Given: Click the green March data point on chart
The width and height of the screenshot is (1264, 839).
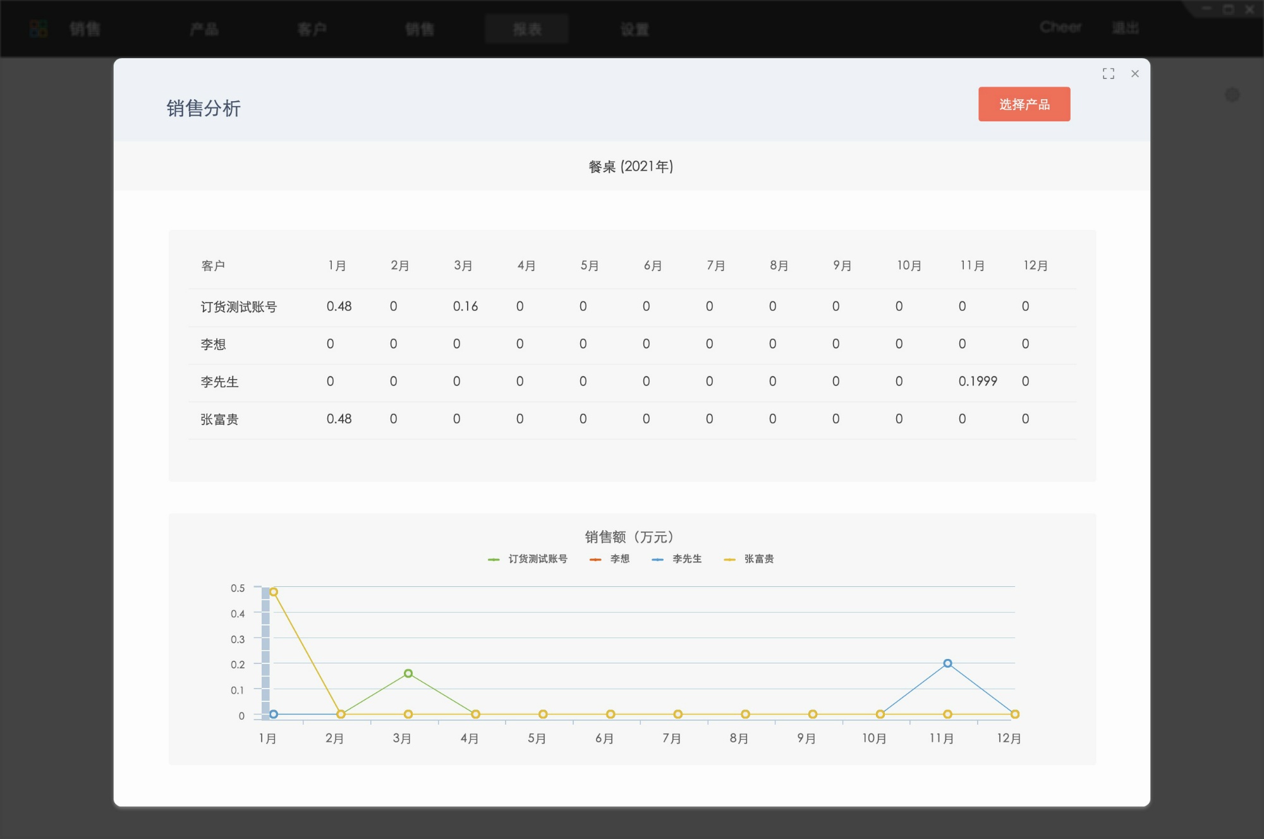Looking at the screenshot, I should [408, 673].
